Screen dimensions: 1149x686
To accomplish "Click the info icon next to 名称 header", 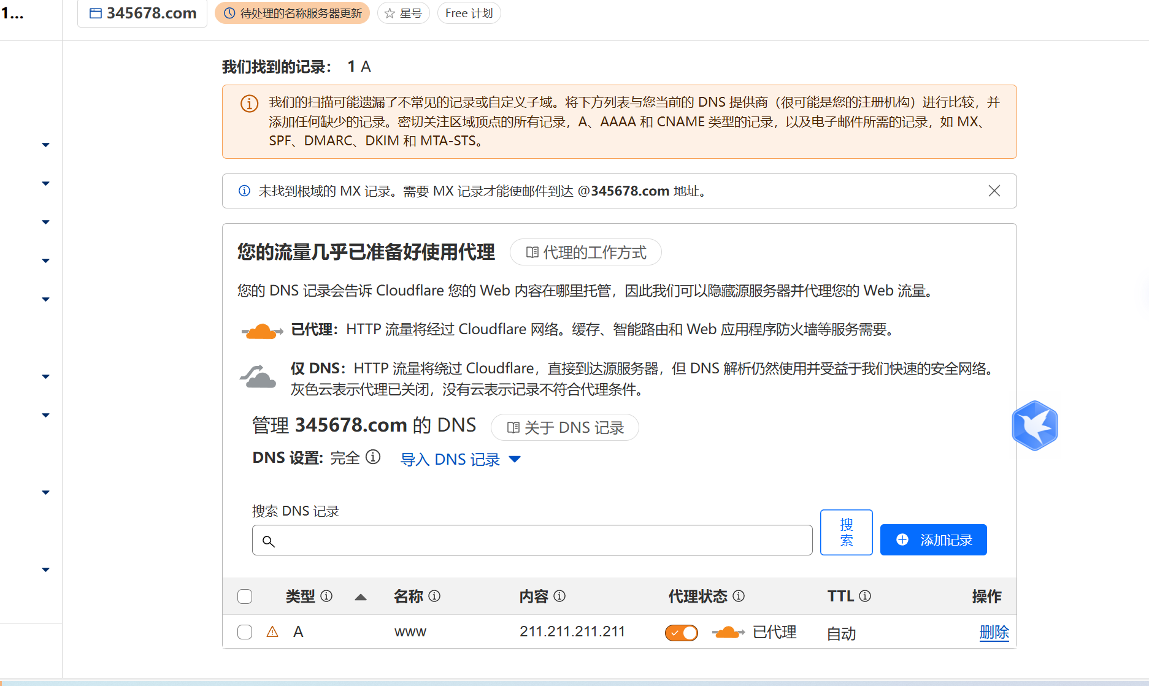I will [x=434, y=596].
